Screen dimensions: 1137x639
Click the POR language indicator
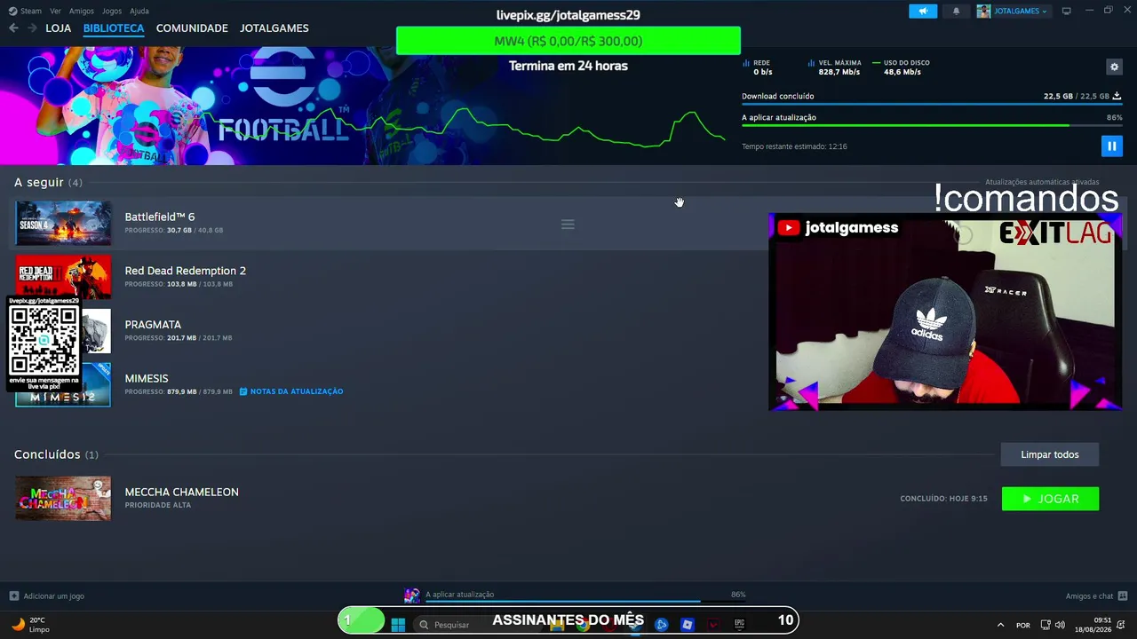click(x=1023, y=625)
